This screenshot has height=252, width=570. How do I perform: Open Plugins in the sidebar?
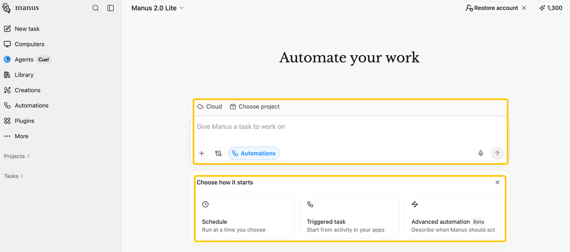[x=60, y=121]
